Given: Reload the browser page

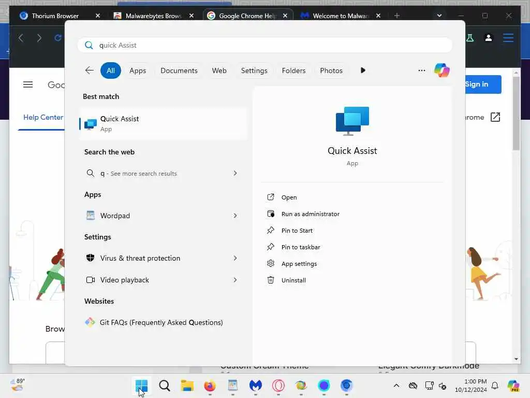Looking at the screenshot, I should (x=57, y=37).
